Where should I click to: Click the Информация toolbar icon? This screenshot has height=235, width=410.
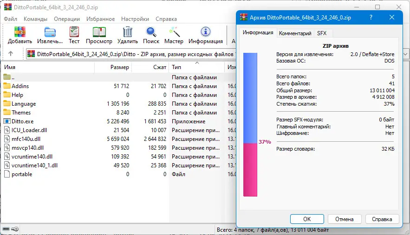[x=206, y=32]
